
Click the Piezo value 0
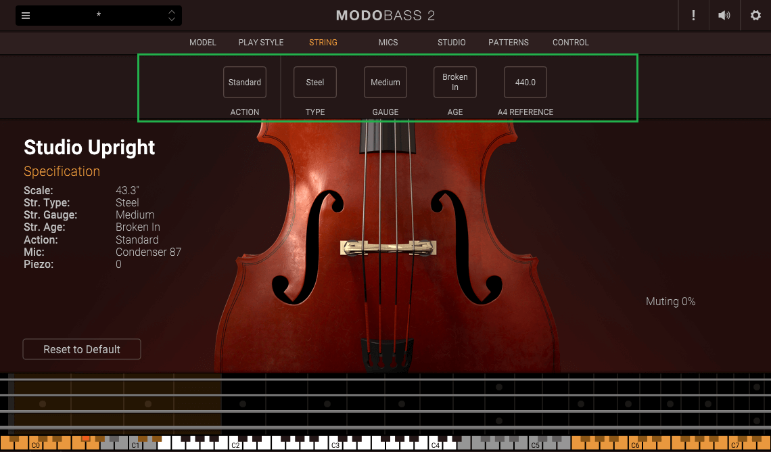point(118,265)
